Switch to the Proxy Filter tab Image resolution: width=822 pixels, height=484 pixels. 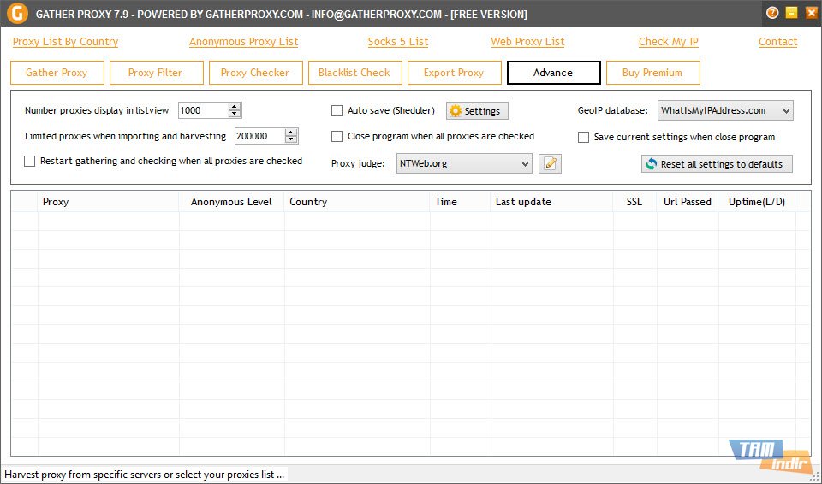tap(156, 73)
